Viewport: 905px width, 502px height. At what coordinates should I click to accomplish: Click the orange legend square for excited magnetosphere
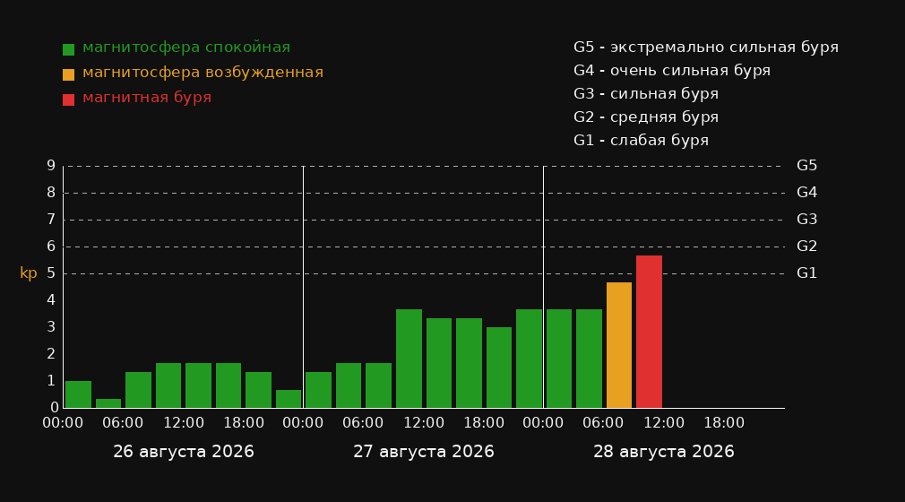(x=68, y=74)
